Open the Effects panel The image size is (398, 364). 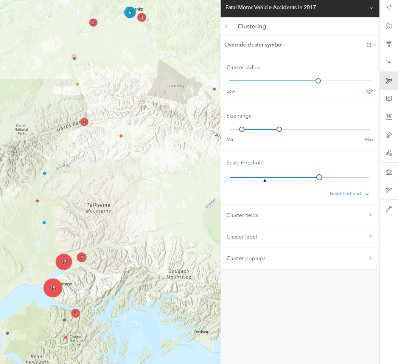tap(389, 62)
